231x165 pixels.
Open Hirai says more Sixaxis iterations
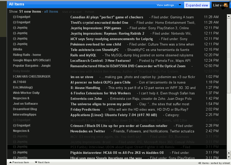[106, 158]
